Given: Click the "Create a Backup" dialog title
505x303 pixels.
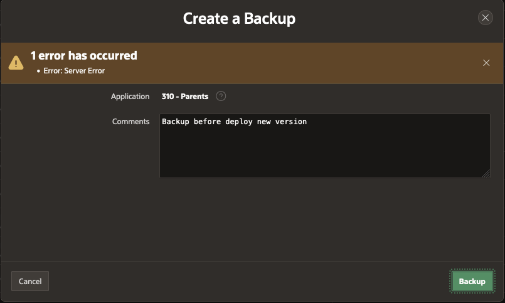Looking at the screenshot, I should (239, 19).
